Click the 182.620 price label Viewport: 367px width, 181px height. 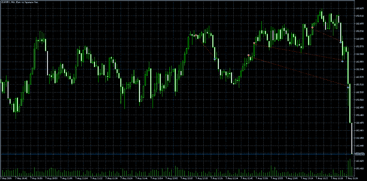[359, 8]
